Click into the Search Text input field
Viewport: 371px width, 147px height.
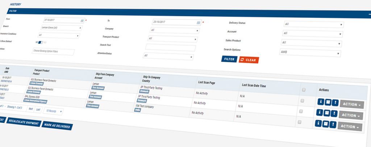170,48
